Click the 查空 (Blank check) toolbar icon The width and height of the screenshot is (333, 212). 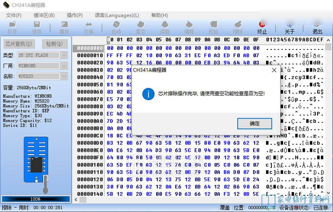point(140,27)
